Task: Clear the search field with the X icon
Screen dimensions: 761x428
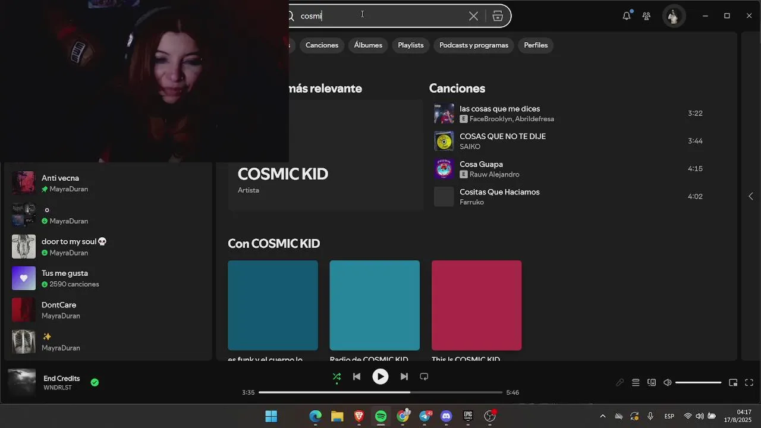Action: point(473,16)
